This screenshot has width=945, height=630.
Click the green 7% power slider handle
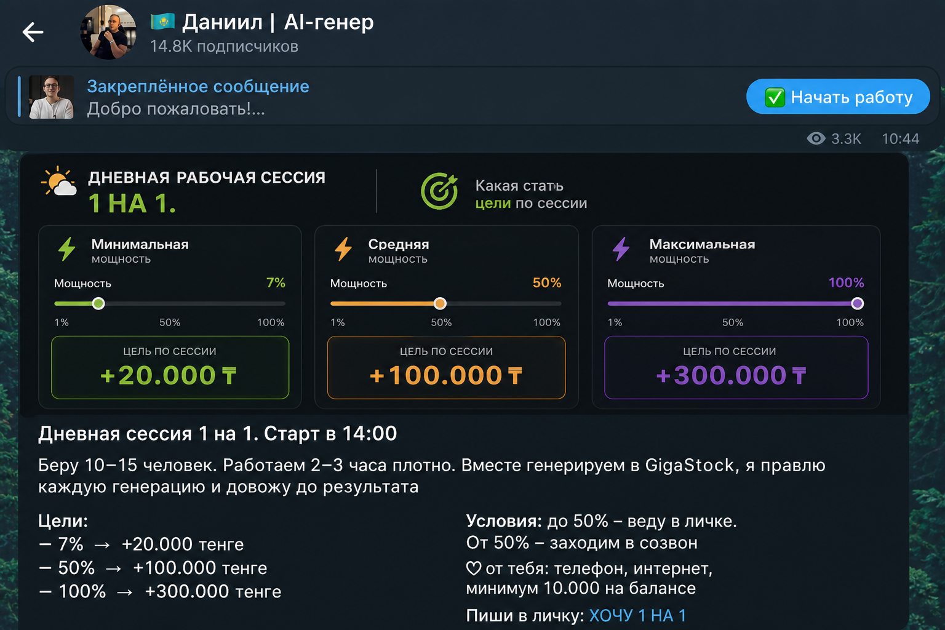tap(98, 303)
